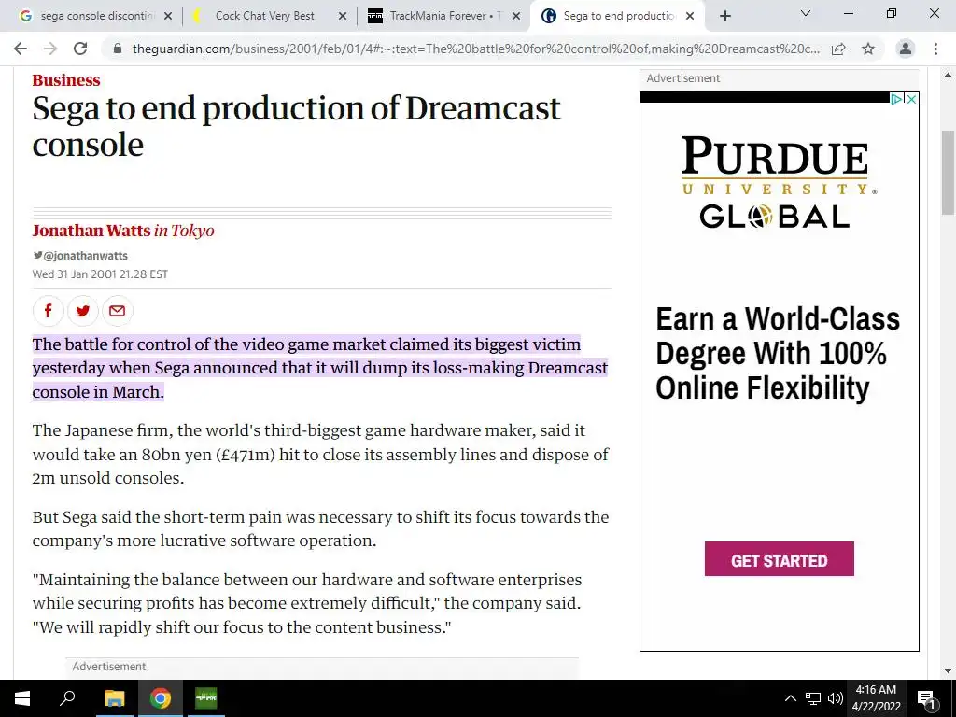Reload the Guardian page
Image resolution: width=956 pixels, height=717 pixels.
coord(80,49)
